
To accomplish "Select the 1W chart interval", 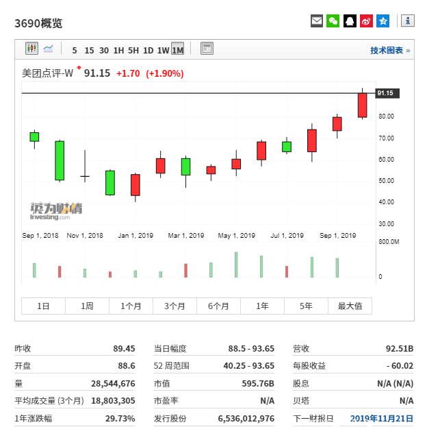I will [163, 51].
